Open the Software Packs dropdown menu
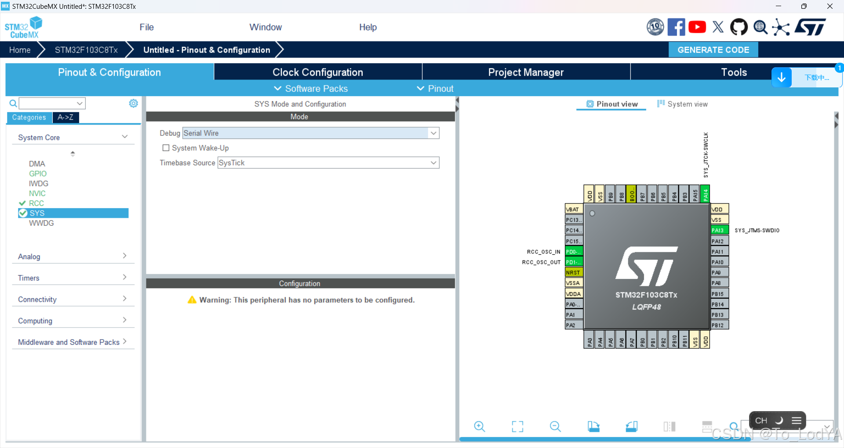Viewport: 844px width, 448px height. click(x=311, y=89)
